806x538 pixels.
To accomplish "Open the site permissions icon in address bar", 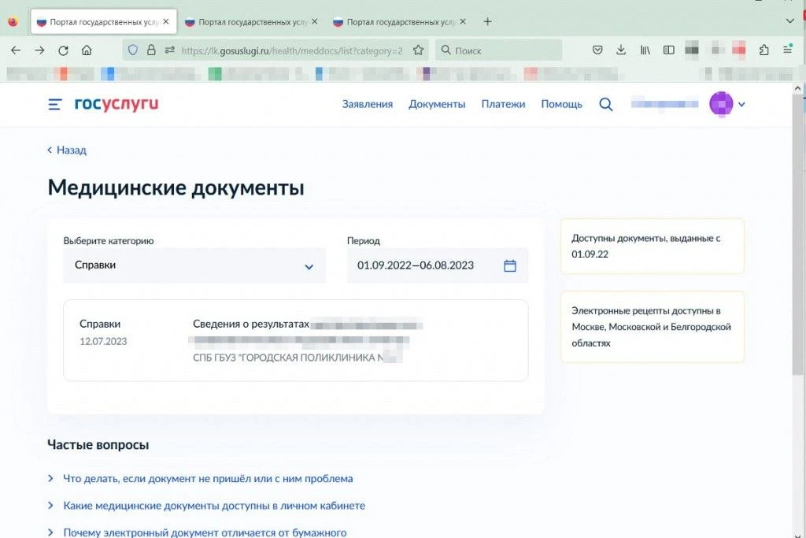I will [x=170, y=50].
